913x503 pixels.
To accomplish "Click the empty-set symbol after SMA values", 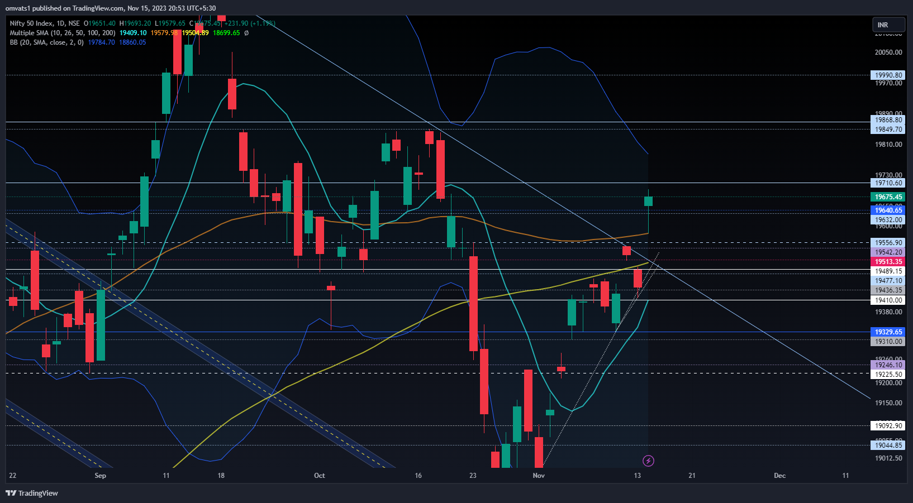I will (x=246, y=33).
